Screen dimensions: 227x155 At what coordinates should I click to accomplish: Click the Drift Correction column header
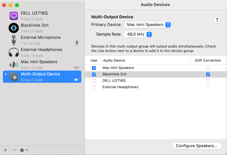tap(208, 60)
